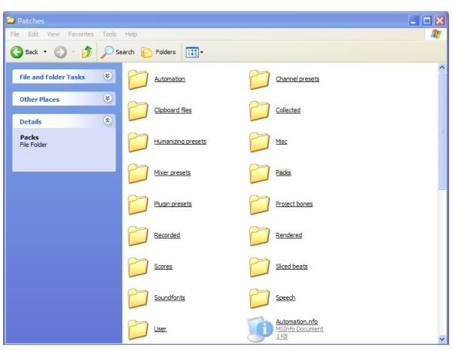
Task: Collapse the Details panel
Action: coord(107,121)
